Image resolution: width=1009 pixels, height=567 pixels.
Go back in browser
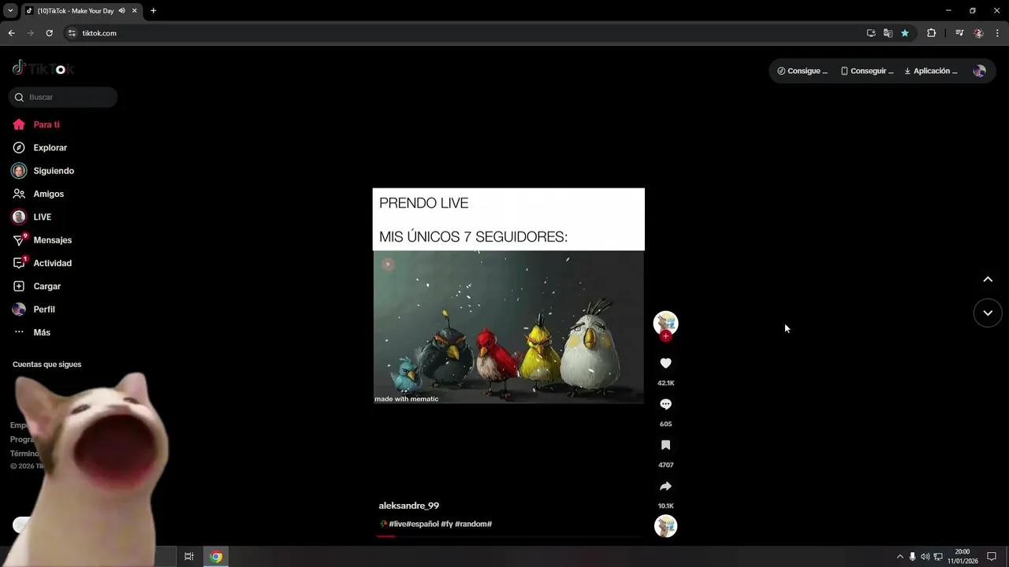(11, 33)
